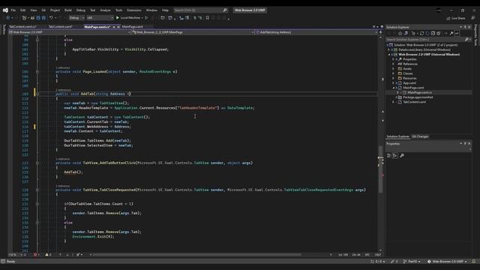Expand the DataAccessLibrary project node
Viewport: 480px width, 270px height.
388,49
